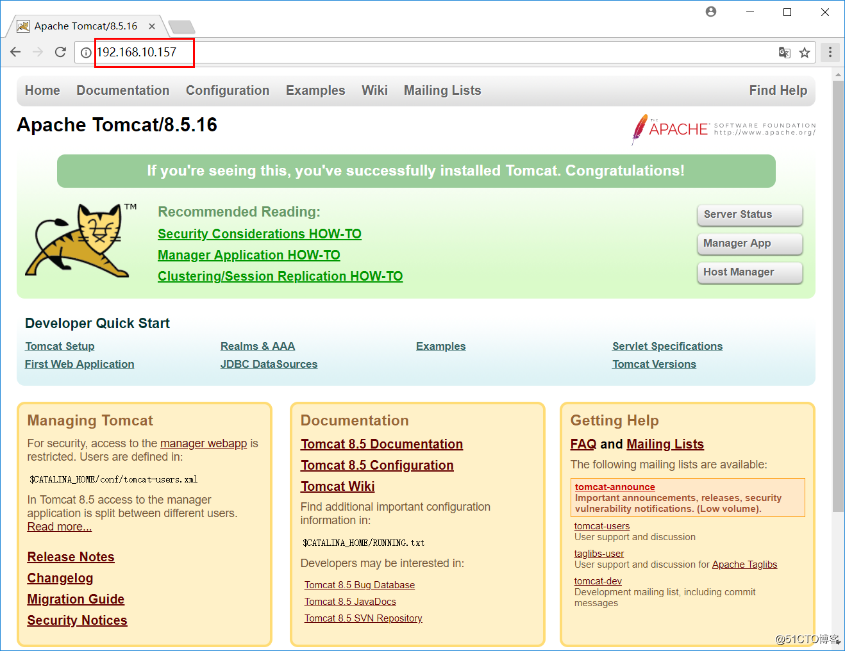The width and height of the screenshot is (845, 651).
Task: Open the Realms & AAA link
Action: click(258, 346)
